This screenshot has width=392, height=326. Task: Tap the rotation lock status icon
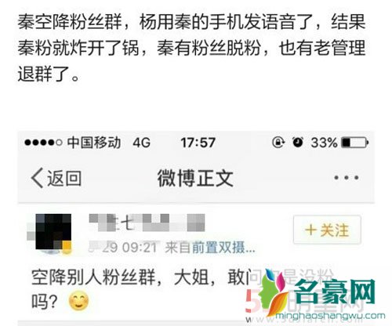278,143
